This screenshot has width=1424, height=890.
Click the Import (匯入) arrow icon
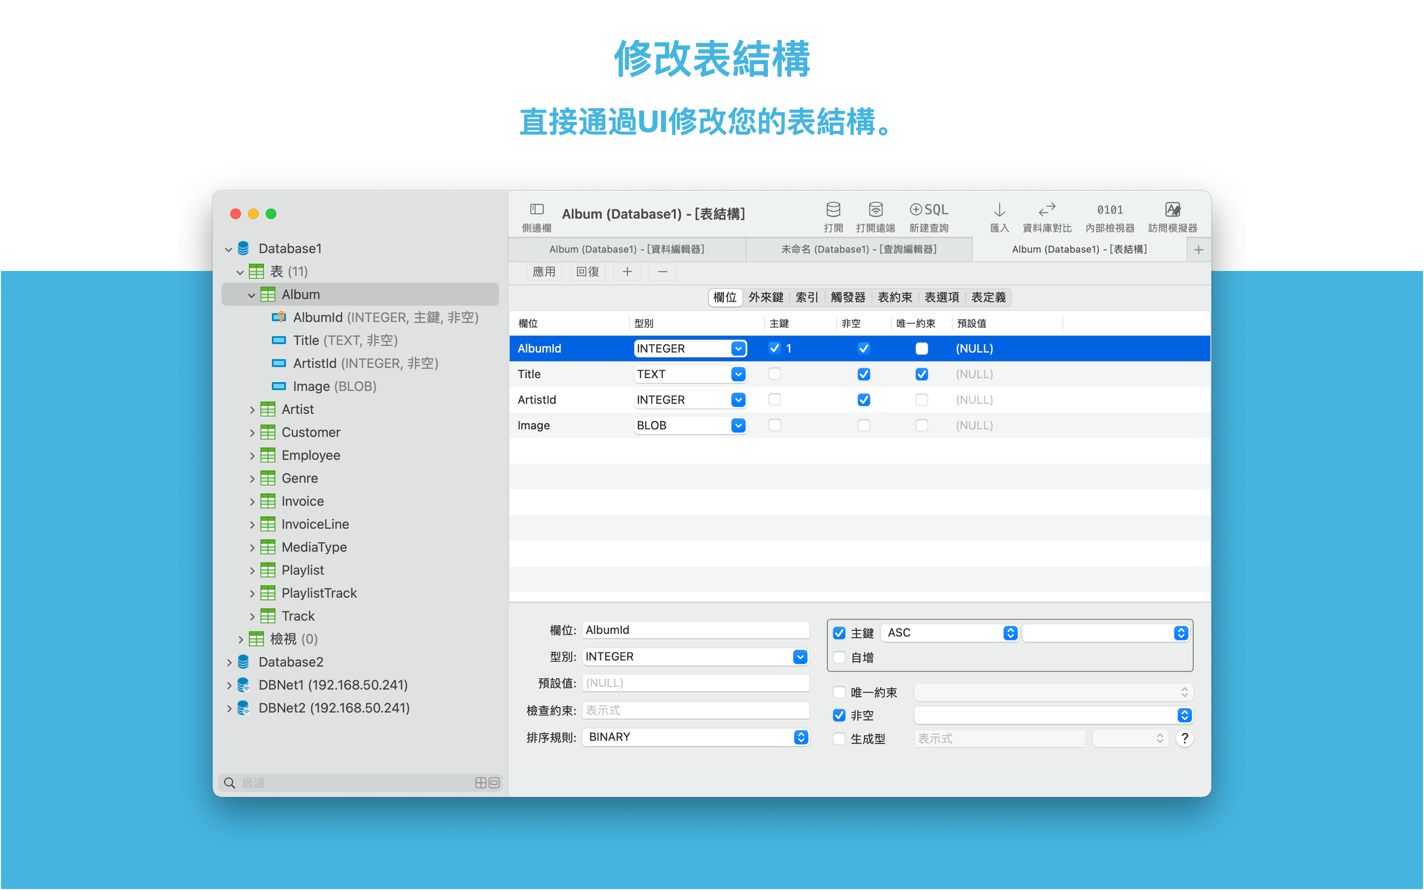tap(999, 210)
